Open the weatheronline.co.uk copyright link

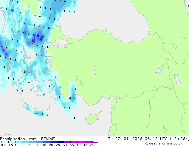click(x=164, y=143)
